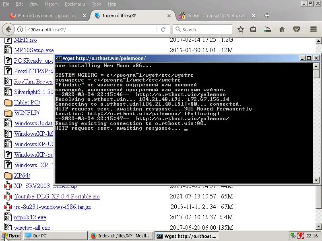322x241 pixels.
Task: Click the browser page scrollbar down arrow
Action: (318, 227)
